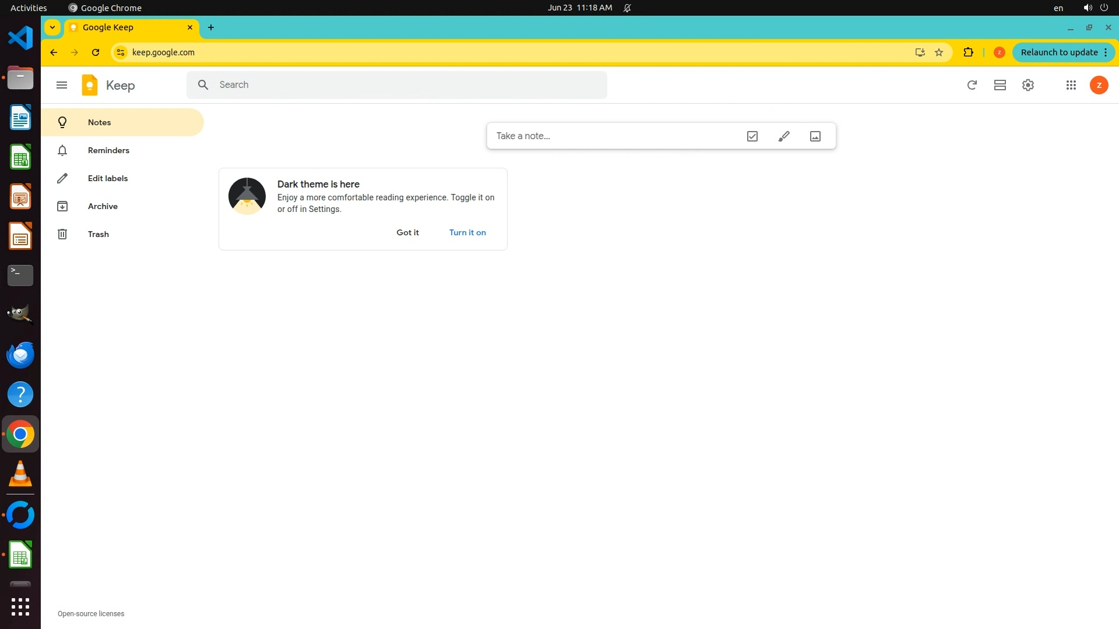Click the search magnifier icon
The width and height of the screenshot is (1119, 629).
pyautogui.click(x=203, y=85)
